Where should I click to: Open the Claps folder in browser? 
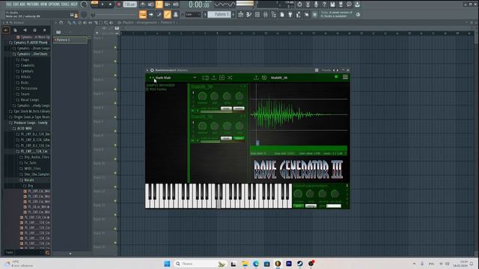coord(23,60)
